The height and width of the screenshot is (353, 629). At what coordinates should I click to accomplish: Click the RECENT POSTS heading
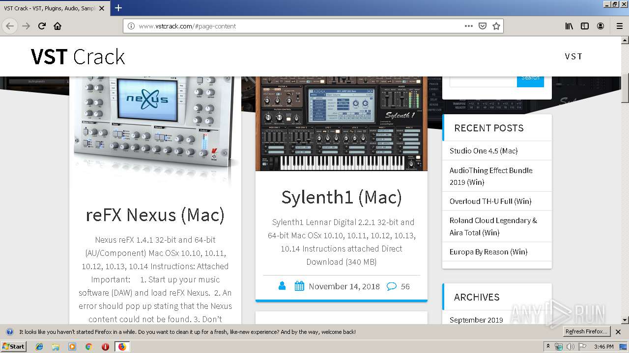point(489,128)
